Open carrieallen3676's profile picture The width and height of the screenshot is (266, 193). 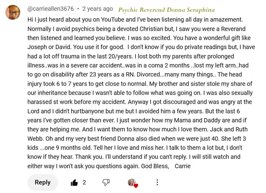pyautogui.click(x=13, y=12)
